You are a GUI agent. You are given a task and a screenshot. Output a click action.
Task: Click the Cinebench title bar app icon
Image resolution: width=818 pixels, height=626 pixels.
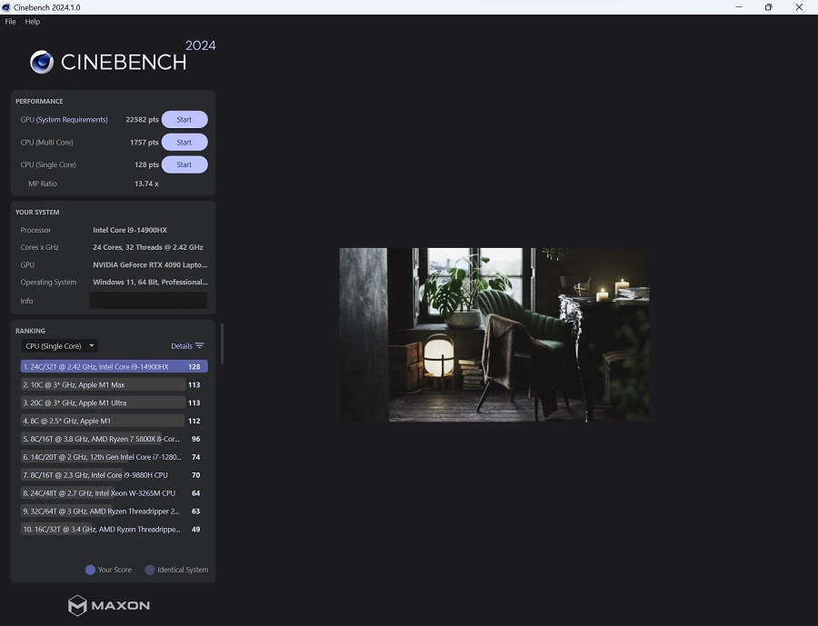tap(7, 7)
